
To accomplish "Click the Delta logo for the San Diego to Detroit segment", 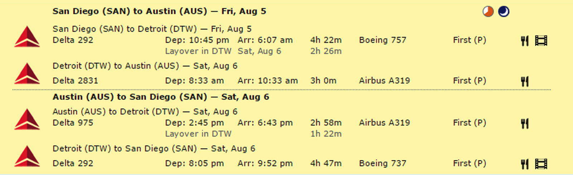I will click(27, 37).
